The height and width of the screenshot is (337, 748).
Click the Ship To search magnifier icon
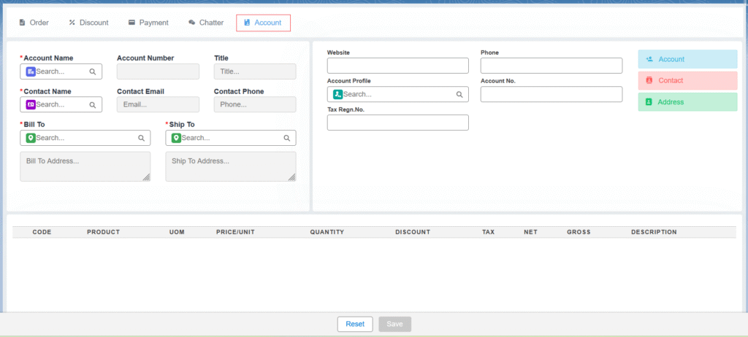tap(287, 138)
